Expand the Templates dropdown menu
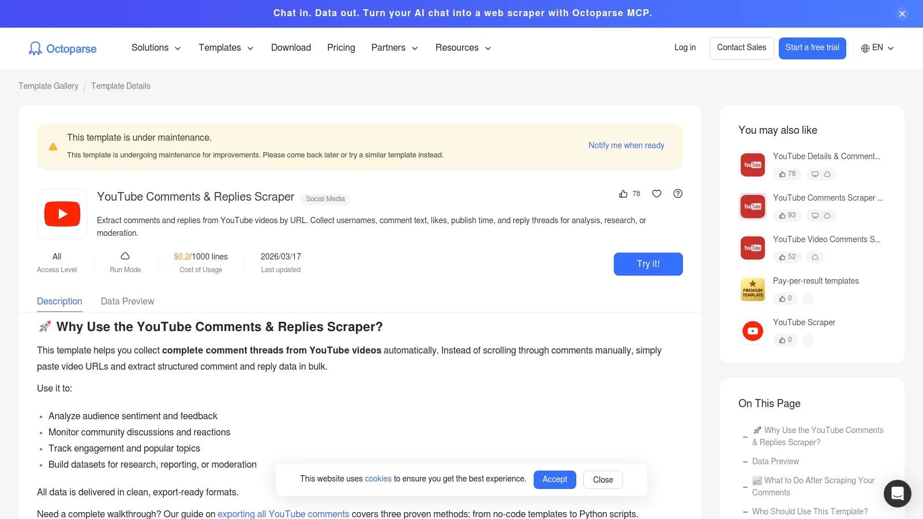This screenshot has width=923, height=519. coord(226,48)
